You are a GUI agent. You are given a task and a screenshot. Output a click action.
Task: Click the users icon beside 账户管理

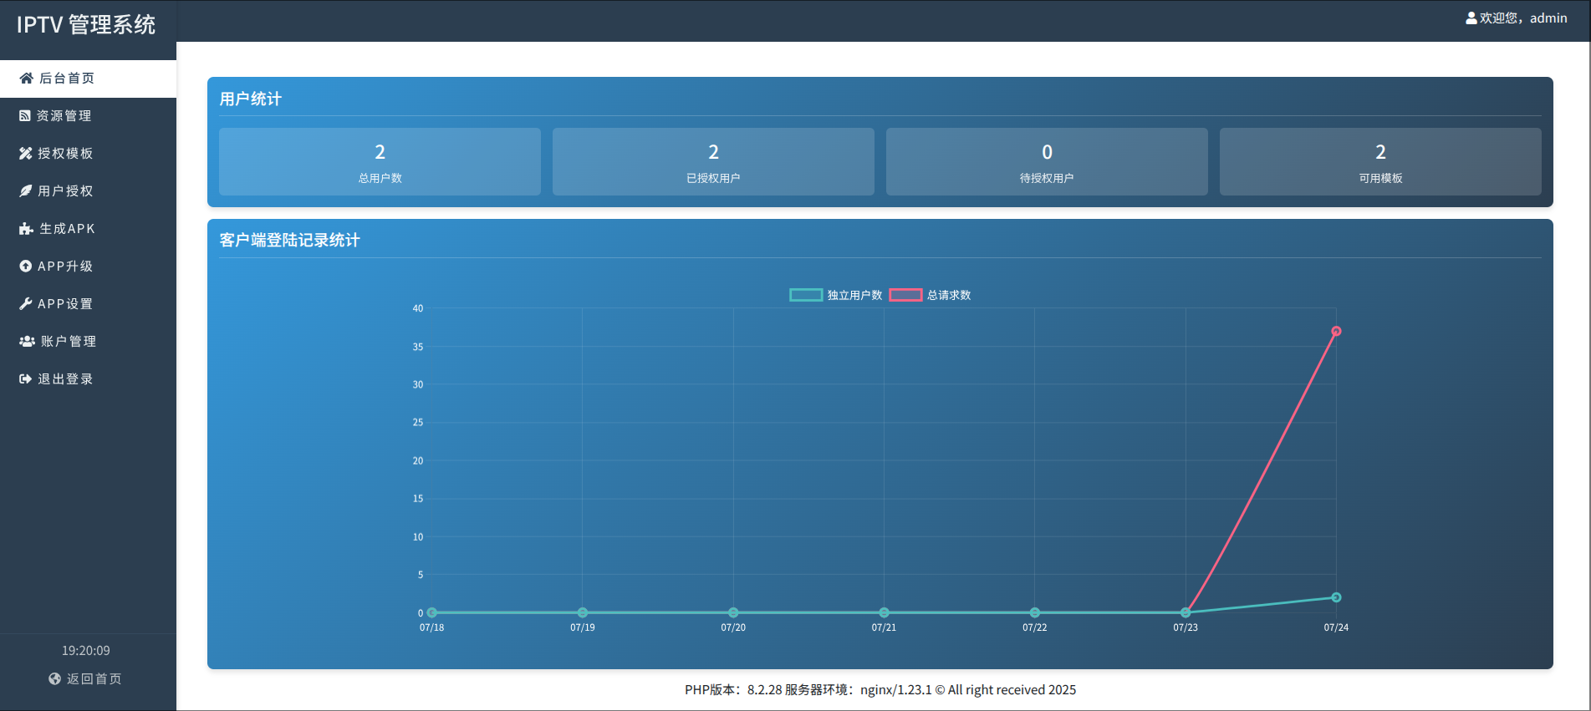coord(27,342)
